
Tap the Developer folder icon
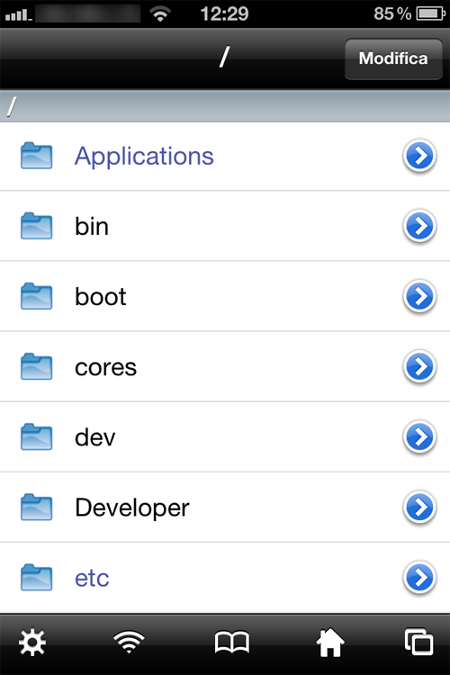tap(37, 507)
